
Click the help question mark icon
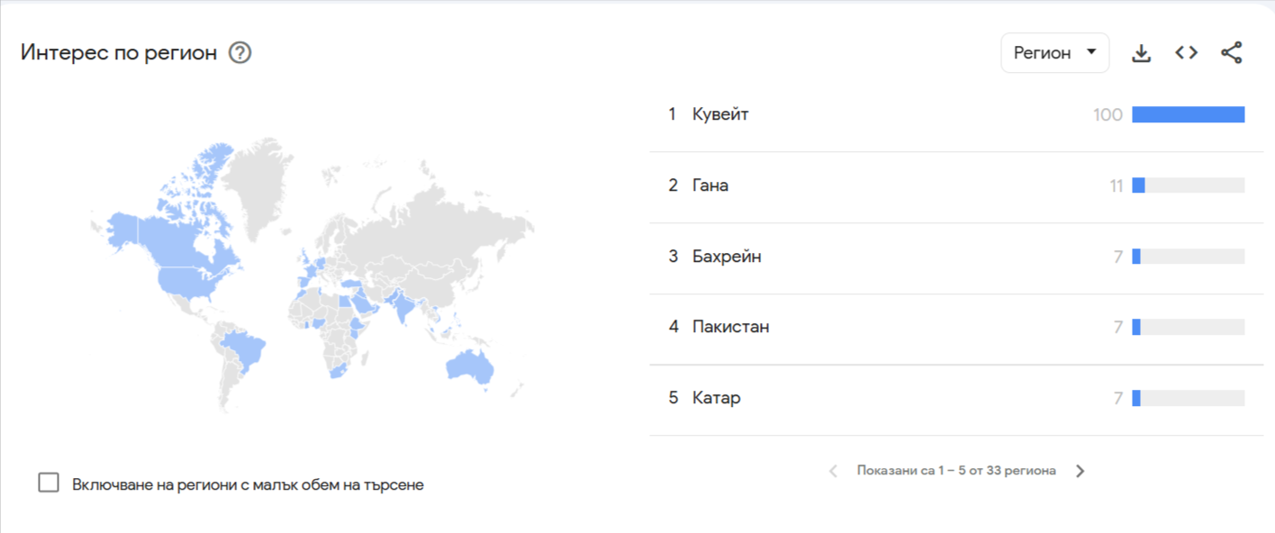(240, 53)
